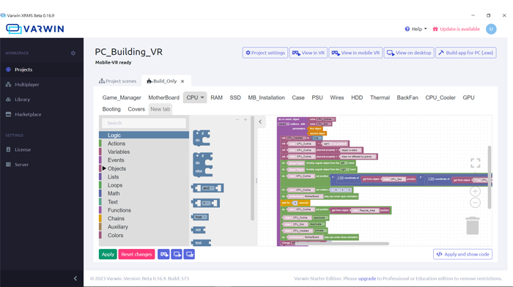Click the plus icon in flyout
Viewport: 513px width, 287px height.
246,119
